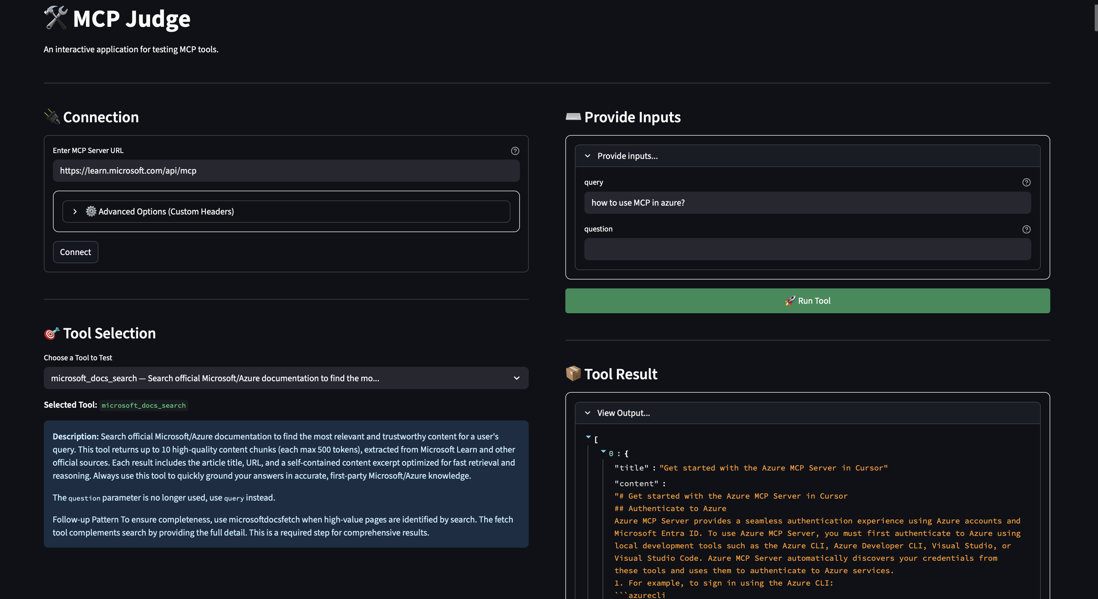Click the tool Description paragraph text

pyautogui.click(x=284, y=456)
